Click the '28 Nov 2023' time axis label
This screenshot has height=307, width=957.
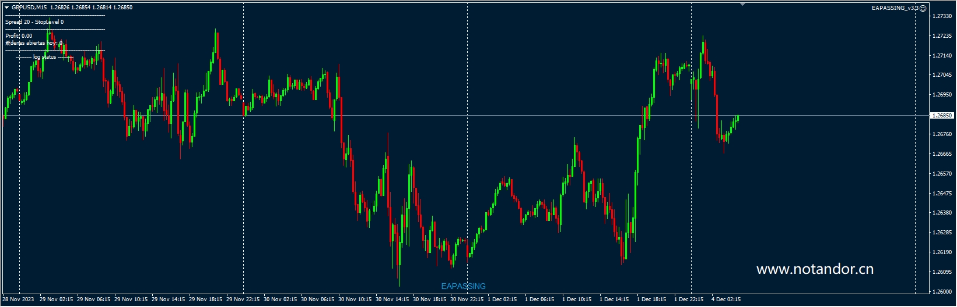point(18,300)
